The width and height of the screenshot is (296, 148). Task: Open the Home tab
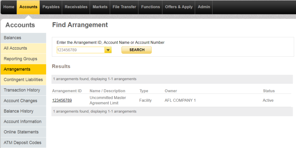pyautogui.click(x=9, y=7)
